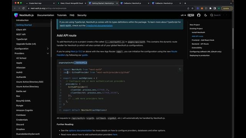Open the REST API sidebar page
The height and width of the screenshot is (138, 246).
[21, 34]
